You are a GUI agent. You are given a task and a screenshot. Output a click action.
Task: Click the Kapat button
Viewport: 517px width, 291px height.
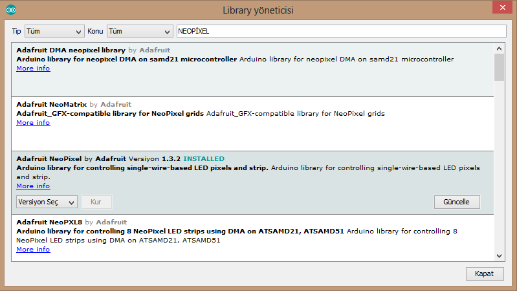click(485, 274)
